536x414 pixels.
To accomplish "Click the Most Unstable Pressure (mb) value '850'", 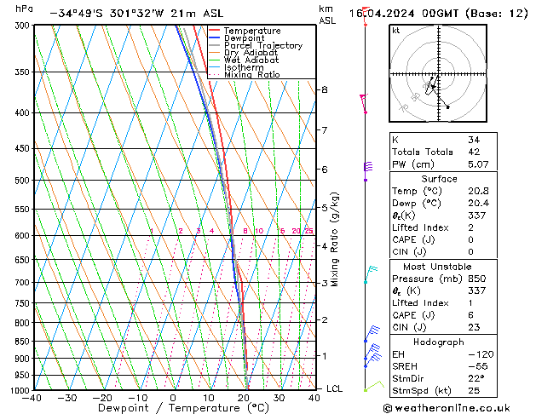I will [x=477, y=279].
